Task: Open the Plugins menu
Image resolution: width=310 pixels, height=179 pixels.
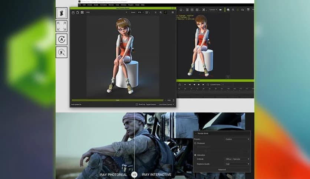Action: click(131, 5)
